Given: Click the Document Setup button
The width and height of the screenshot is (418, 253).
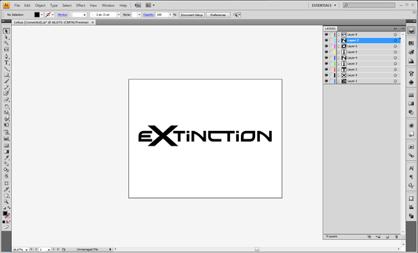Looking at the screenshot, I should click(x=192, y=15).
